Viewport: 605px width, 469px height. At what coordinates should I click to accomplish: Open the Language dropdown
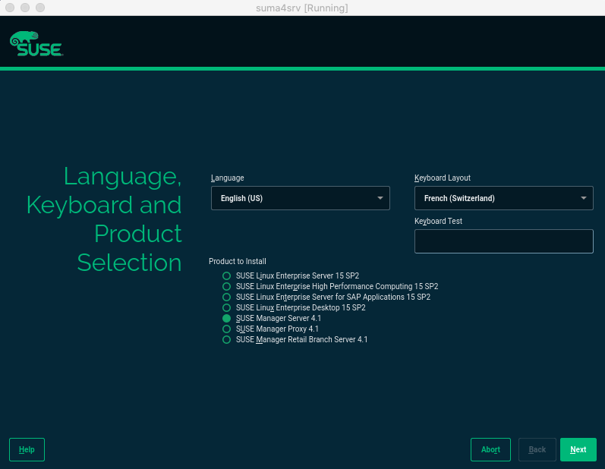[x=300, y=198]
